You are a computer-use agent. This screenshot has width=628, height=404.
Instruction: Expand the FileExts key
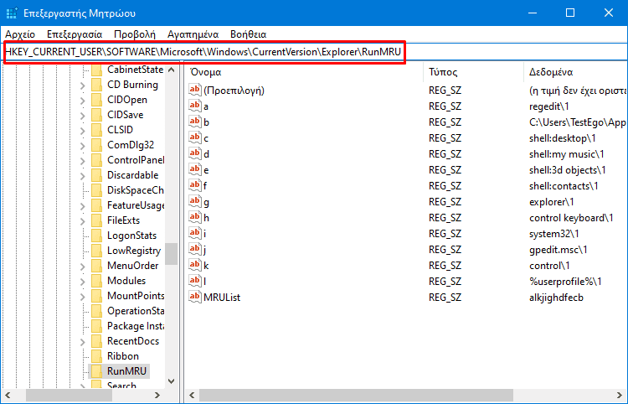tap(83, 220)
